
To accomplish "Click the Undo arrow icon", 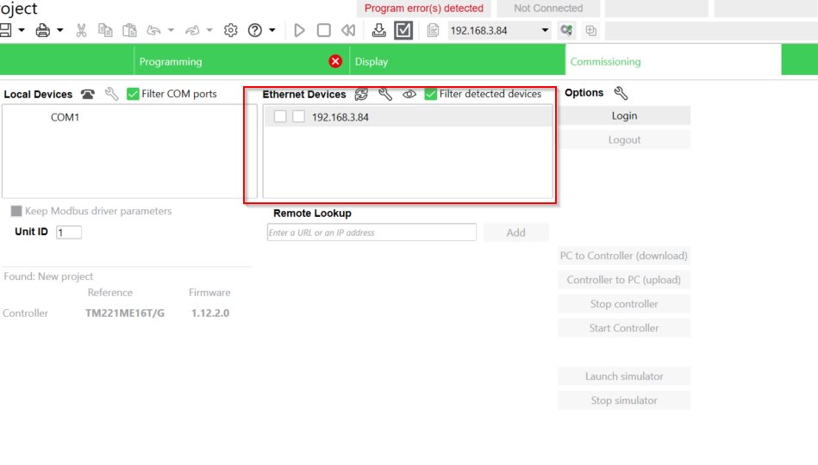I will (153, 30).
